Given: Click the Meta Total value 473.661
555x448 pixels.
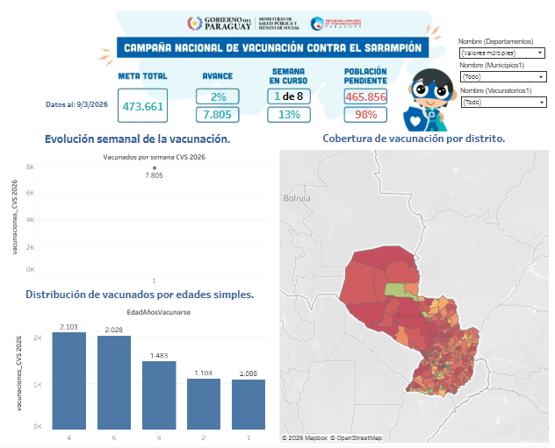Looking at the screenshot, I should (142, 106).
